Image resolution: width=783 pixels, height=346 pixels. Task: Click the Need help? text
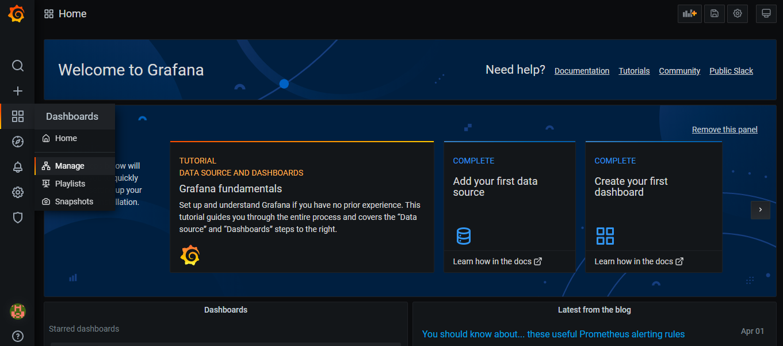click(x=515, y=70)
